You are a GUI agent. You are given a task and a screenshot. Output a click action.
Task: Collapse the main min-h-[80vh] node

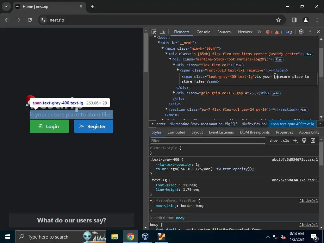click(163, 48)
